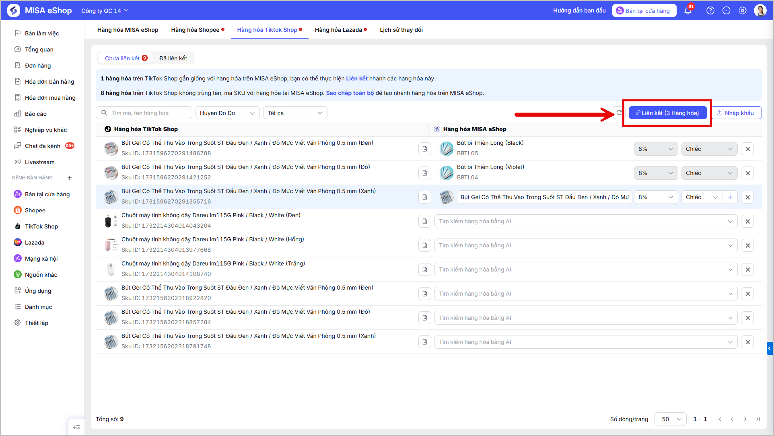Go to last page arrow

tap(758, 419)
